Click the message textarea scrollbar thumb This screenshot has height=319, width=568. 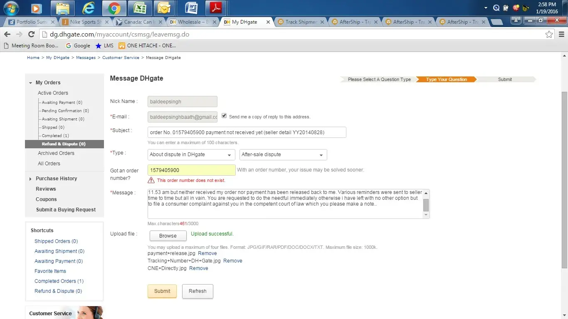tap(426, 204)
